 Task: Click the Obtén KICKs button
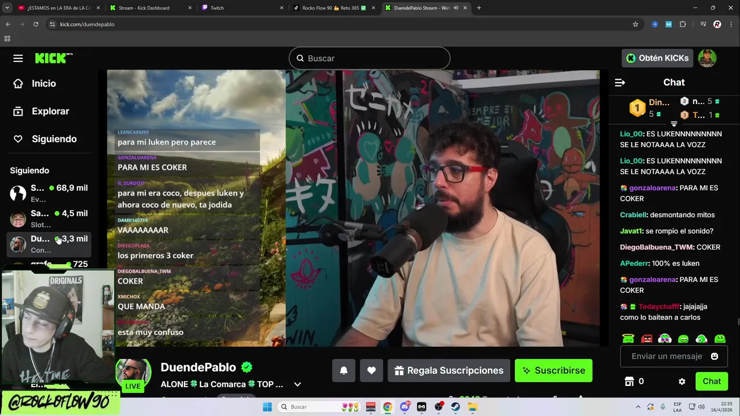point(657,58)
